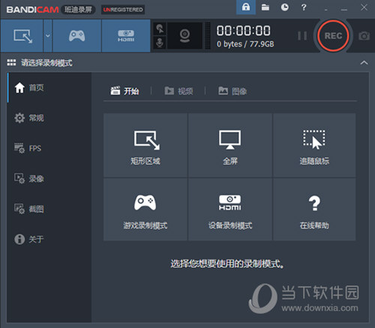Open the 在线帮助 online help tile
The image size is (375, 328).
tap(314, 209)
